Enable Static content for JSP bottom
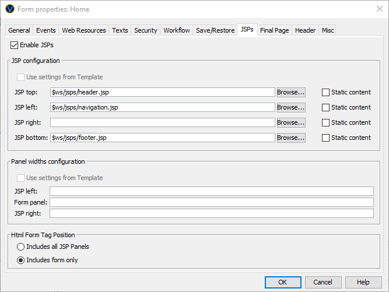Screen dimensions: 389x292 [326, 138]
